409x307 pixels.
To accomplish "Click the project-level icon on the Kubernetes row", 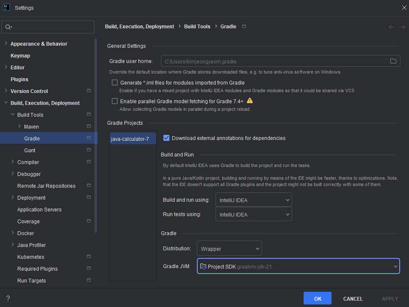I will click(88, 256).
